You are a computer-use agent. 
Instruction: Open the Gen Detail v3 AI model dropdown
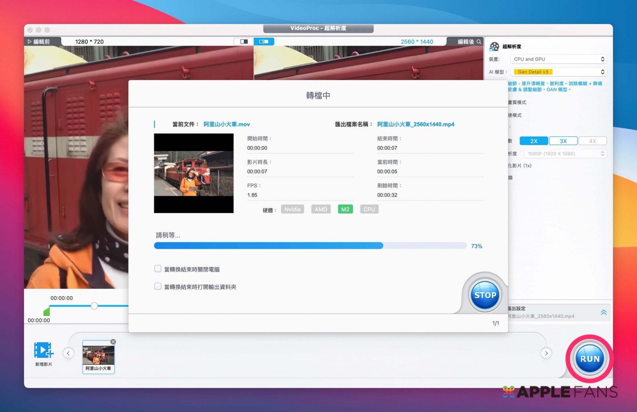click(559, 72)
